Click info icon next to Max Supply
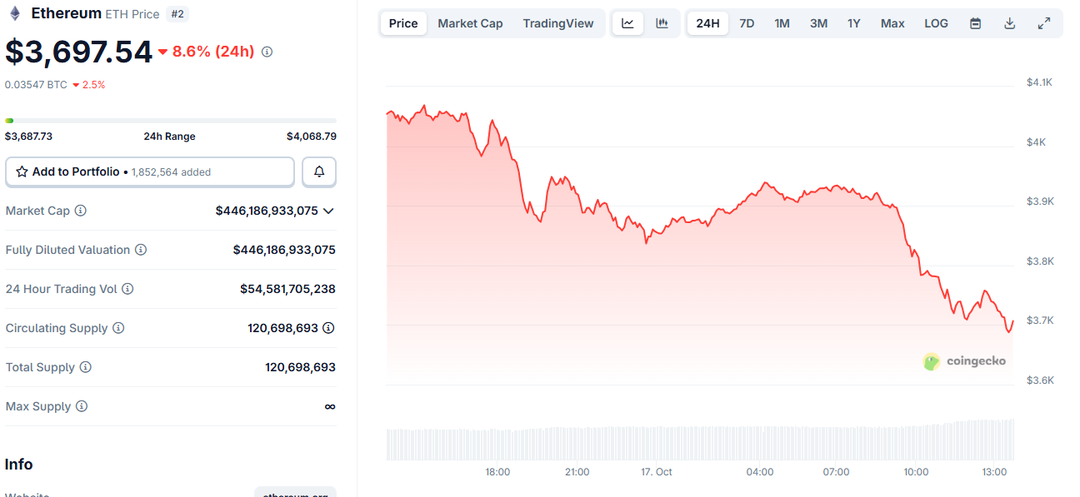The height and width of the screenshot is (497, 1080). point(82,406)
